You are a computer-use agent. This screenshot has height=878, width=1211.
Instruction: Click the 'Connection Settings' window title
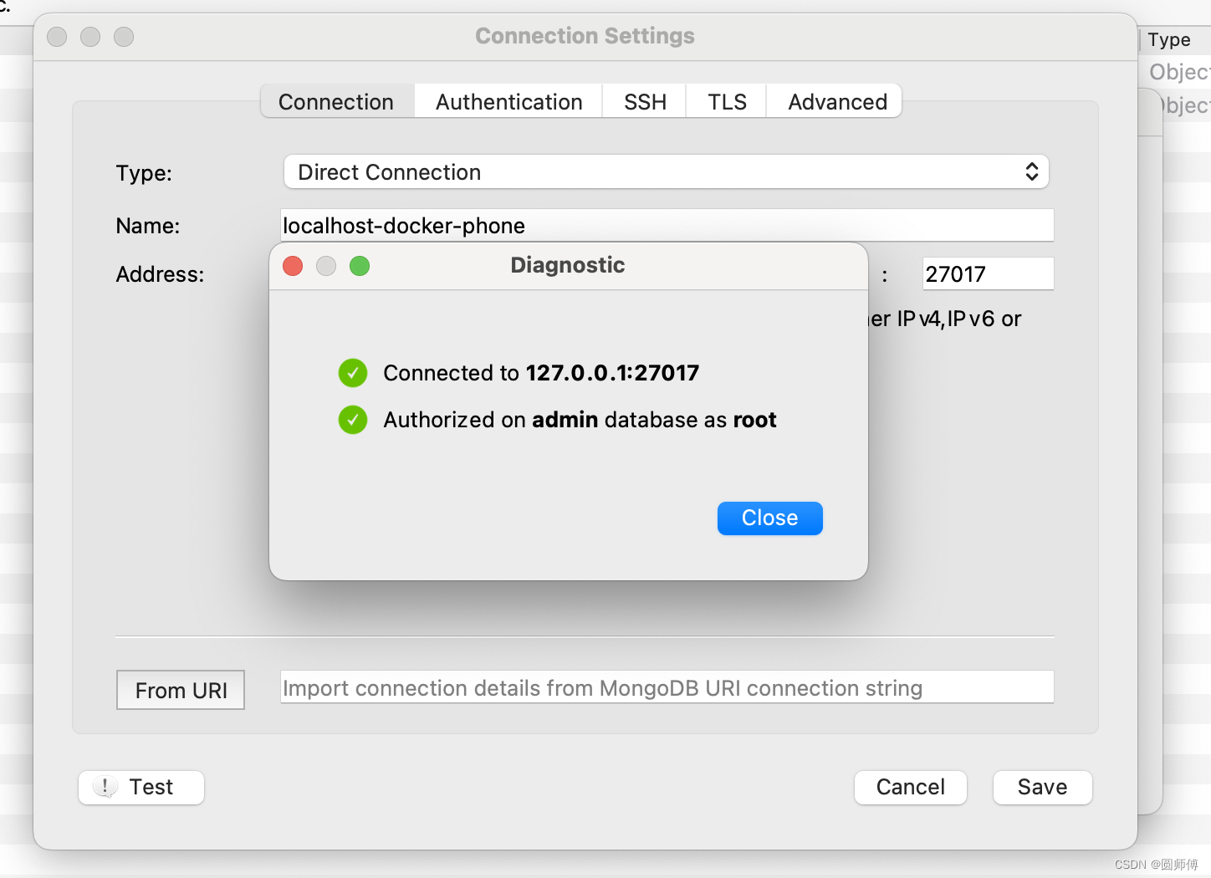[x=585, y=36]
